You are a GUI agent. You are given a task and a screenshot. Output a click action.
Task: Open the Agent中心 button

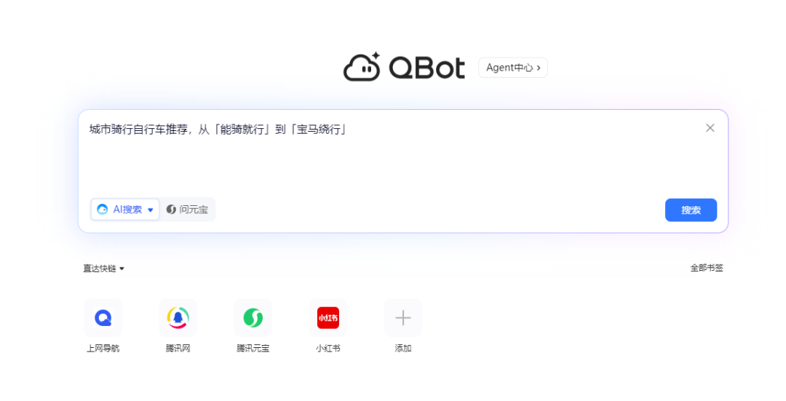click(x=513, y=68)
